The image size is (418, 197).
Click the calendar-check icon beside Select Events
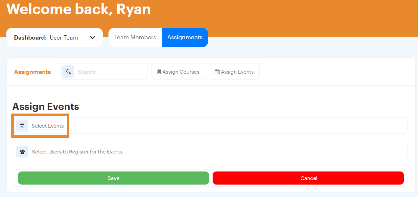tap(22, 126)
